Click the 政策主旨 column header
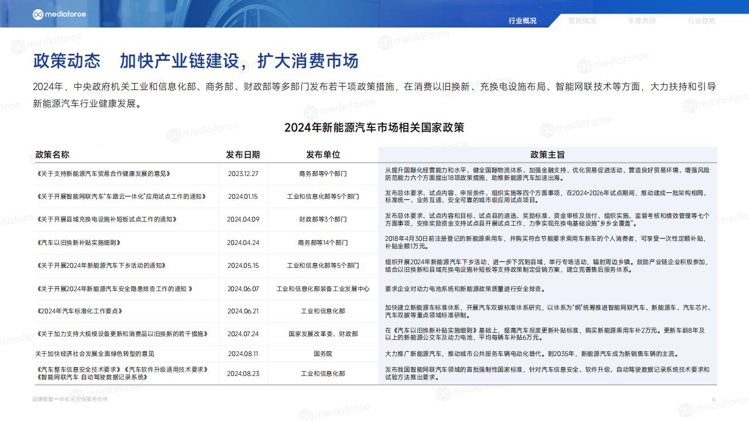Image resolution: width=749 pixels, height=421 pixels. pyautogui.click(x=548, y=154)
